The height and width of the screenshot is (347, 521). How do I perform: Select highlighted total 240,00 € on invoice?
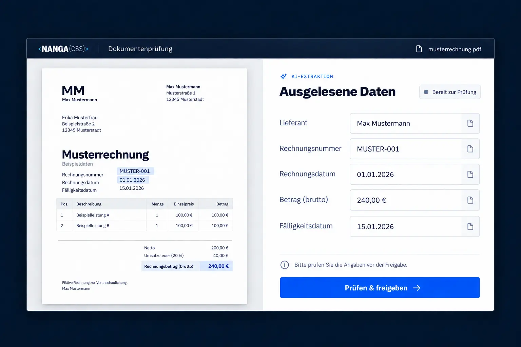(x=216, y=266)
